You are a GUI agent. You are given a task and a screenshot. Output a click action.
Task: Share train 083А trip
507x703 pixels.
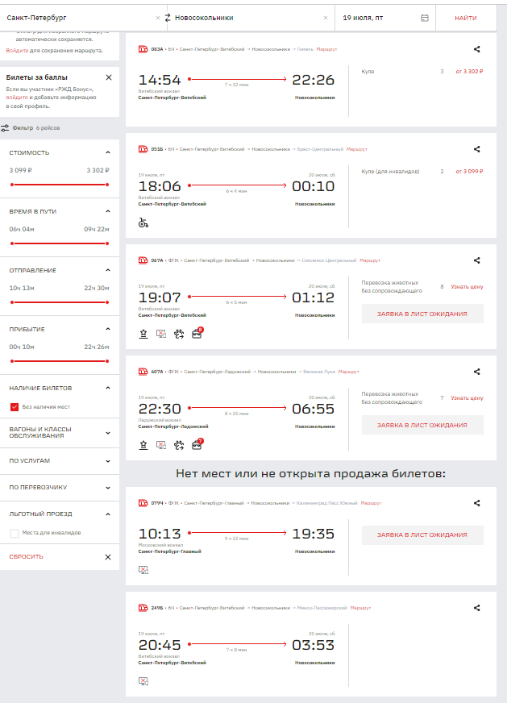[476, 49]
